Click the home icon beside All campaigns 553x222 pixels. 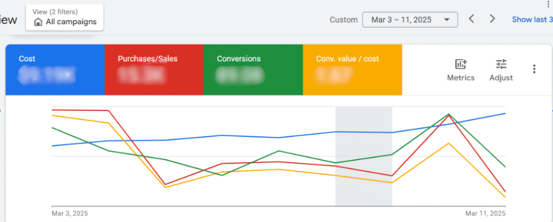(x=38, y=22)
